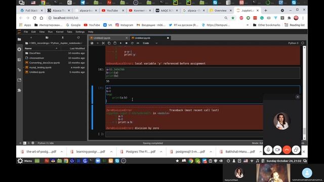Click the localhost:8888/lab address bar
Image resolution: width=324 pixels, height=182 pixels.
[136, 18]
